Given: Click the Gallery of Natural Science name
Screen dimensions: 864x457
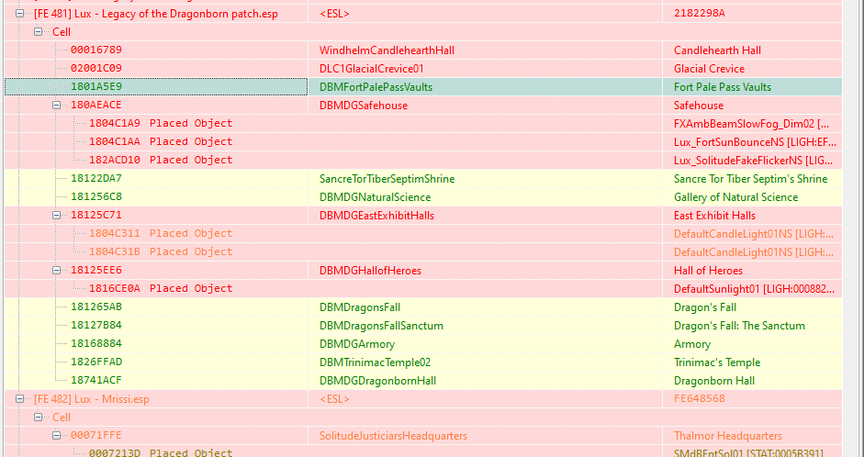Looking at the screenshot, I should pyautogui.click(x=736, y=197).
